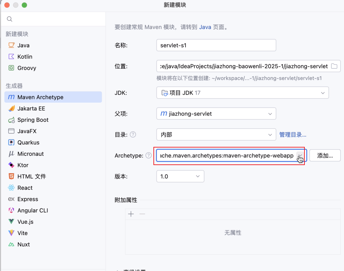Click the Archetype help question icon
The image size is (344, 271).
tap(149, 155)
